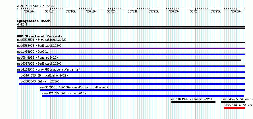Screen dimensions: 253x119
Task: Select the 6p12.1 band label
Action: click(x=22, y=25)
